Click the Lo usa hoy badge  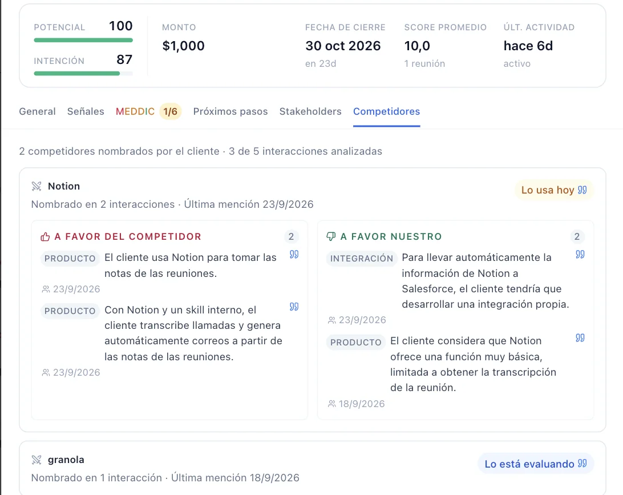pos(554,190)
